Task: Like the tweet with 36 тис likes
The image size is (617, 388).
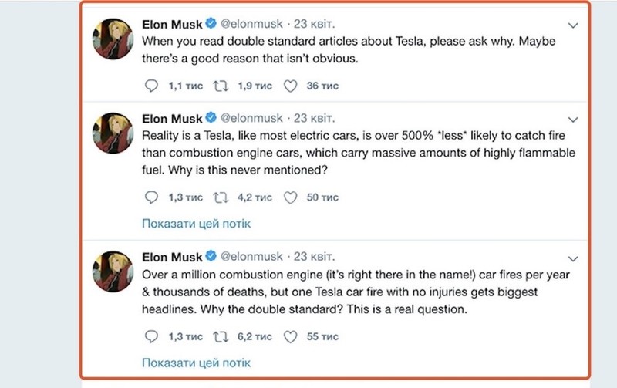Action: tap(291, 86)
